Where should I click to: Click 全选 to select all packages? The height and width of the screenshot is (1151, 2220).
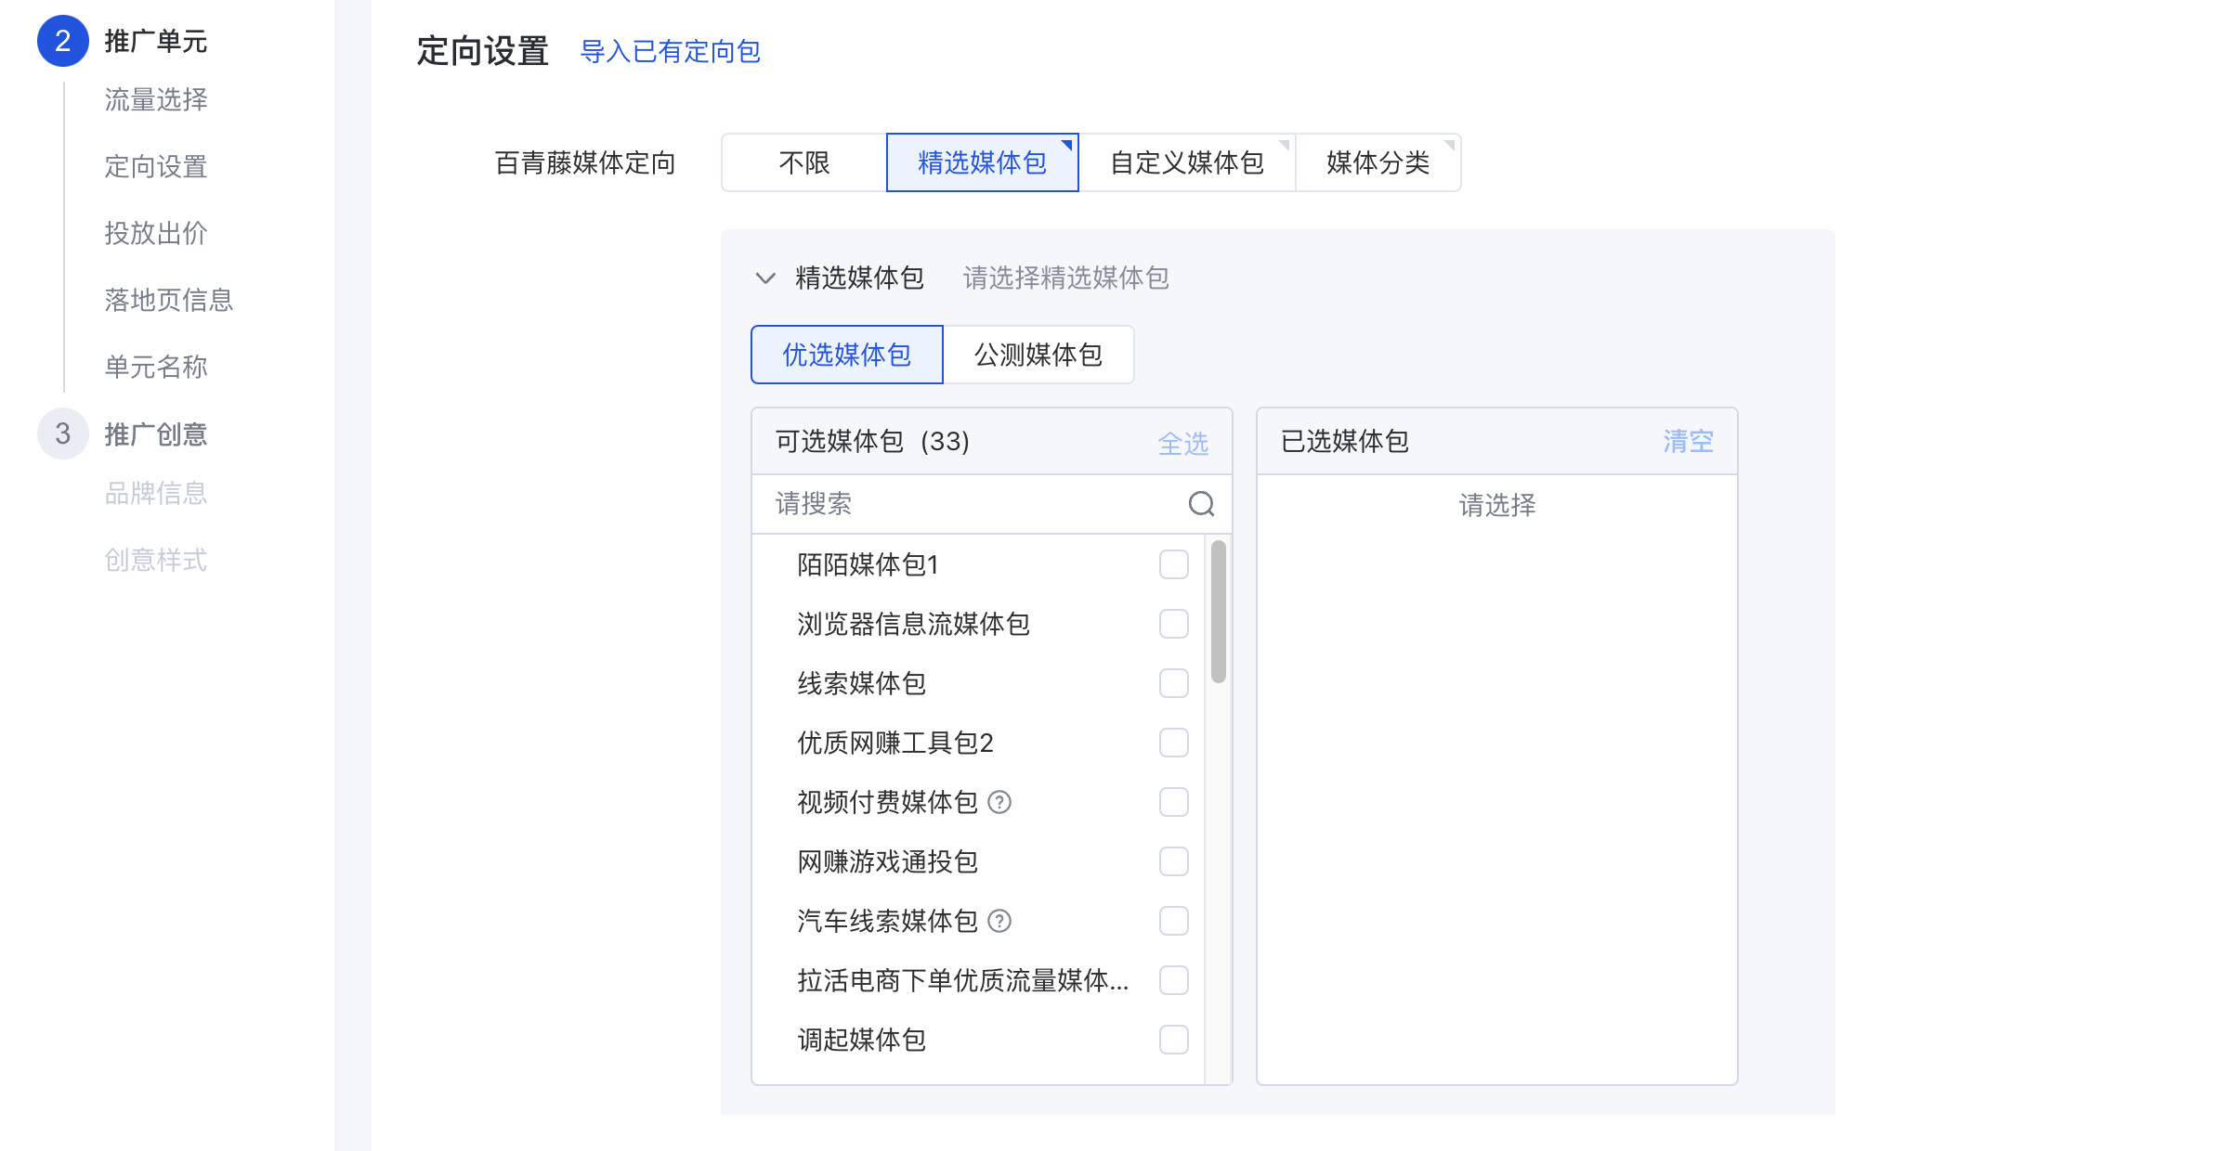1182,443
